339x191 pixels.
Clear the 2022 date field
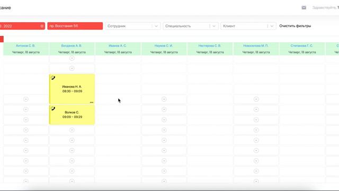pyautogui.click(x=42, y=26)
